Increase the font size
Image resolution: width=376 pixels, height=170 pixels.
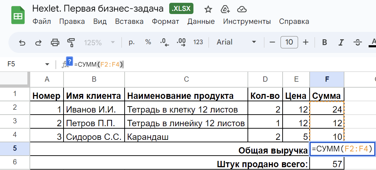pos(305,42)
